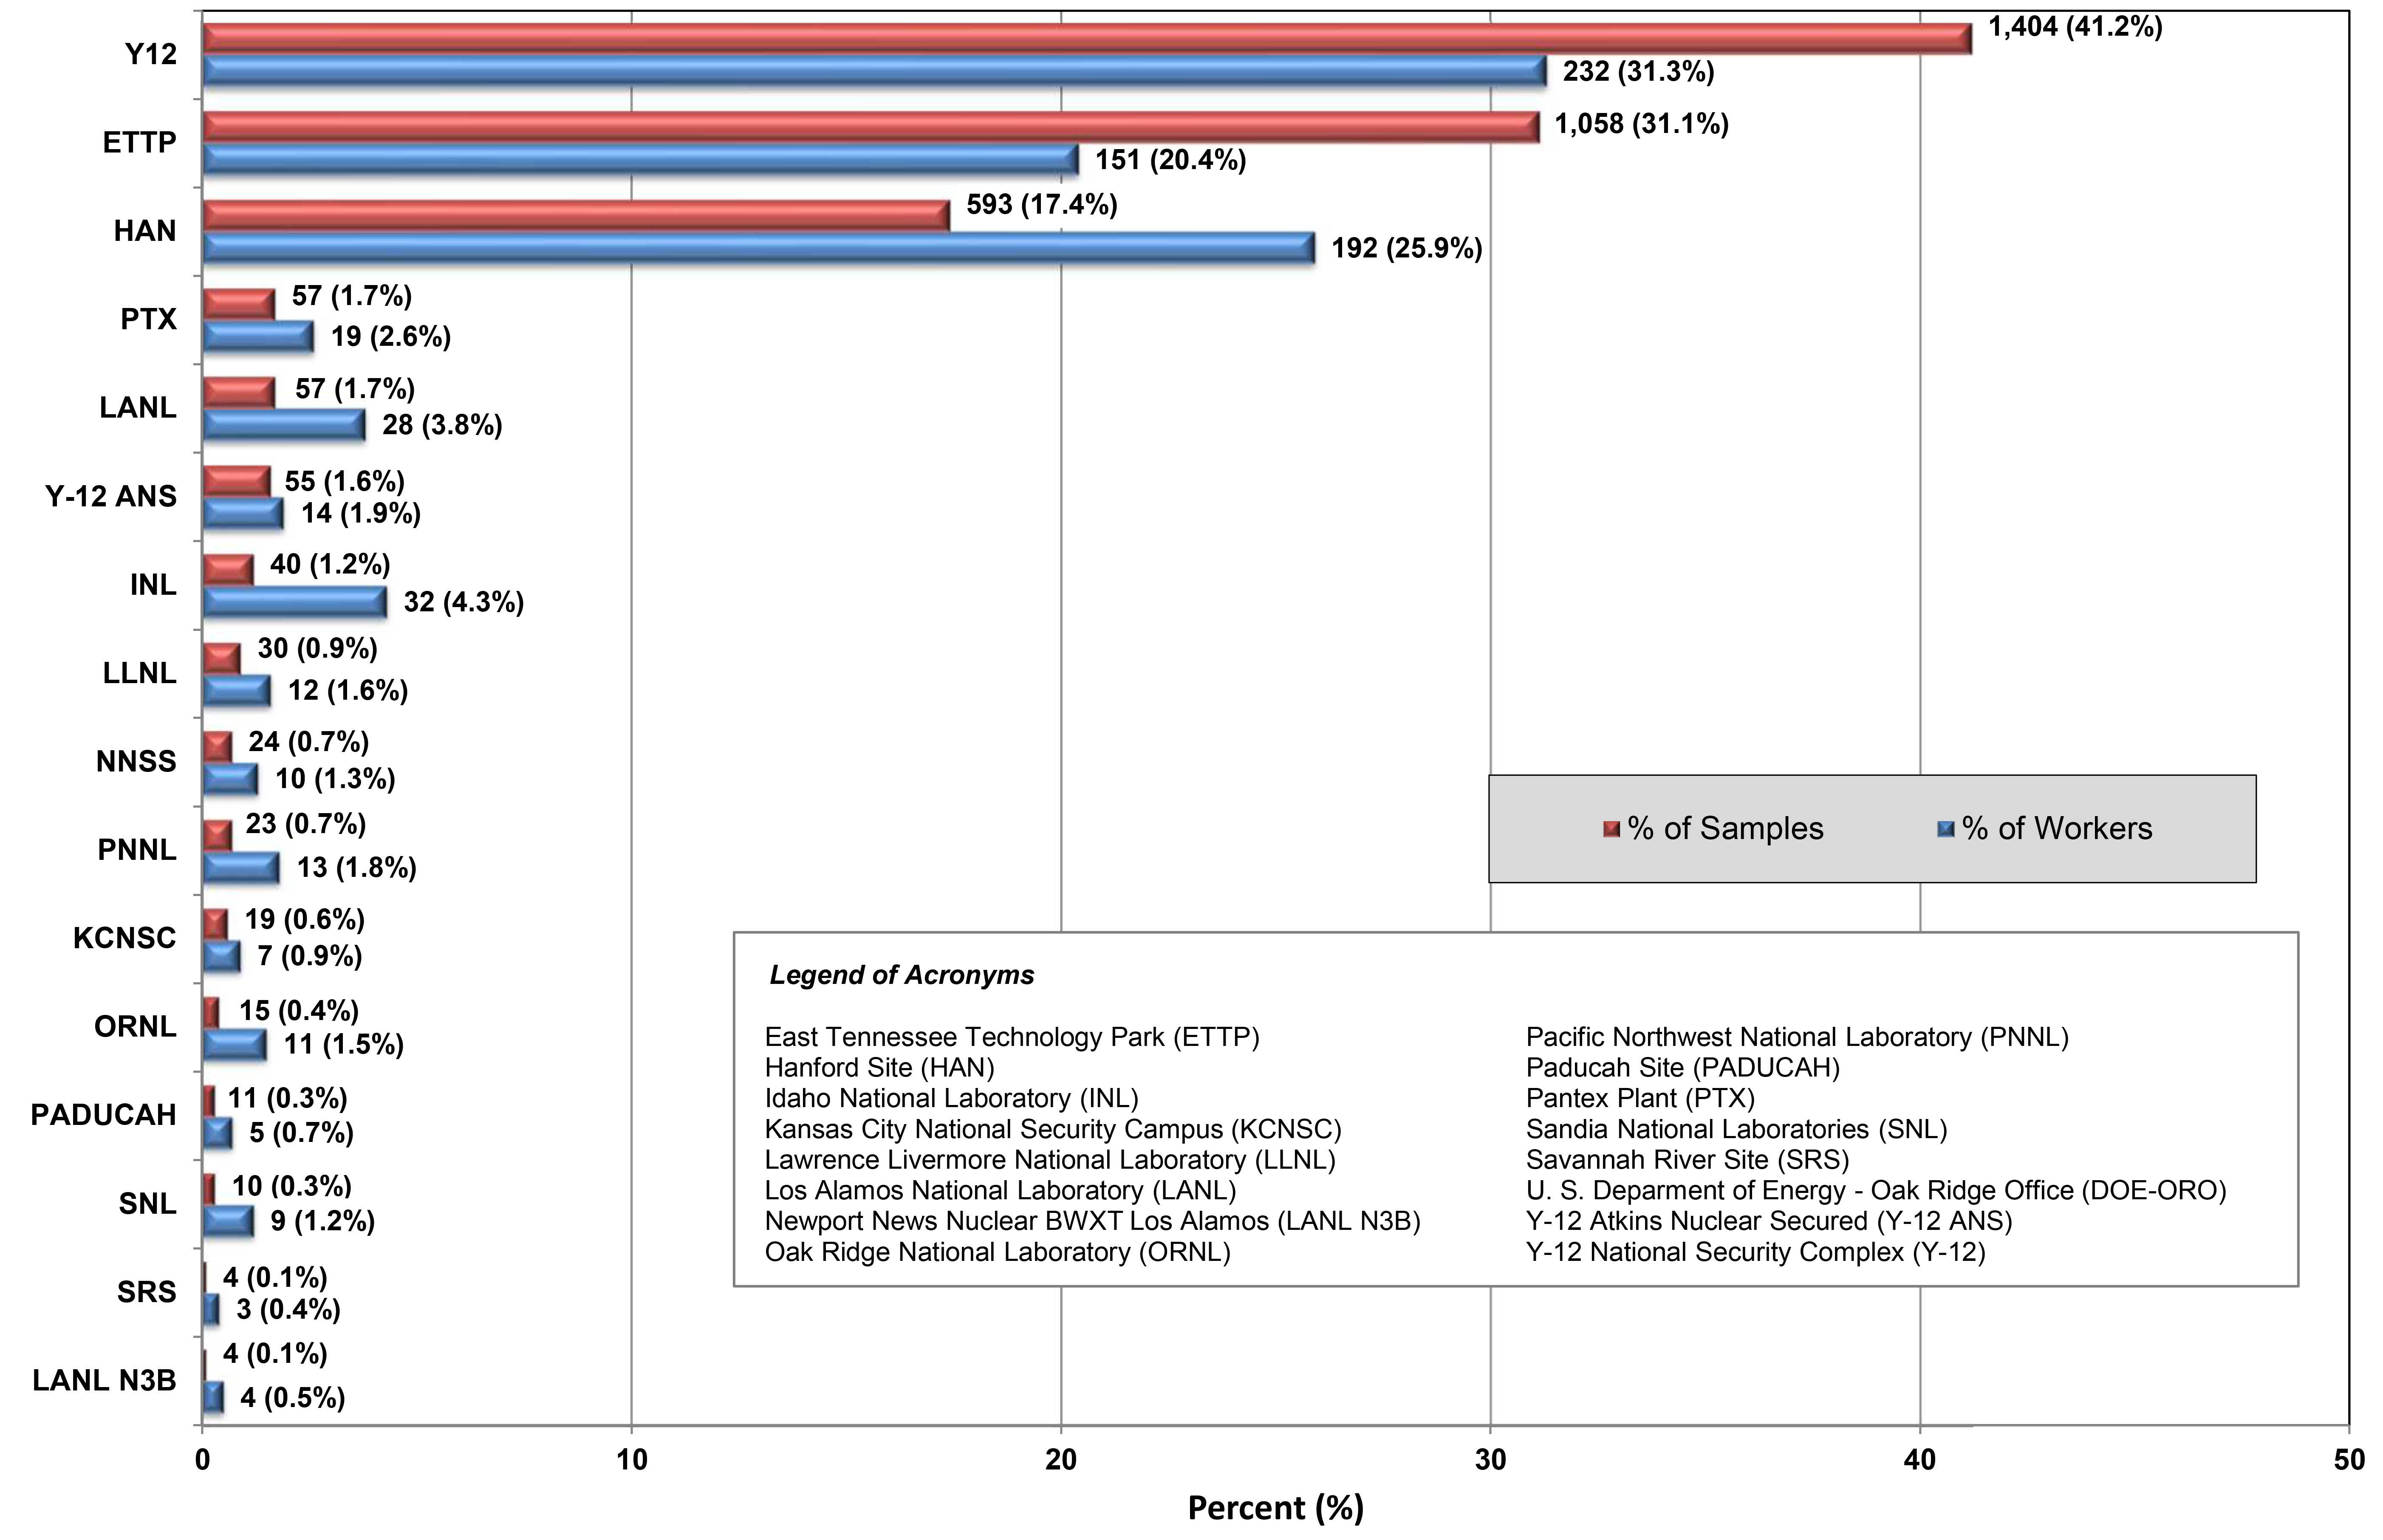2383x1540 pixels.
Task: Click the 'HAN' axis label
Action: point(145,231)
